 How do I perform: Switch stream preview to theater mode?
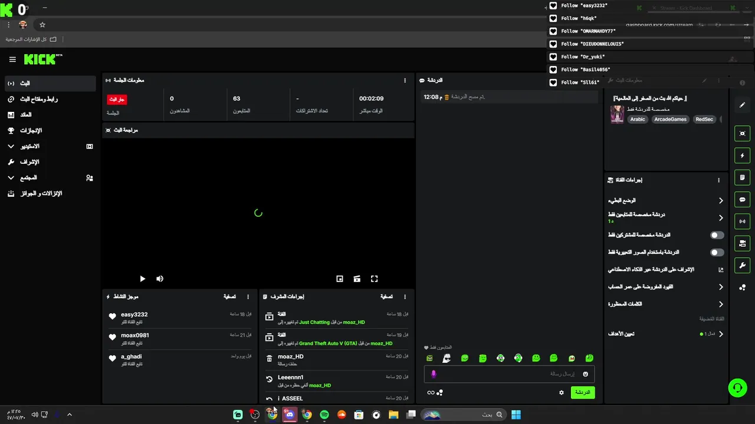click(x=357, y=279)
